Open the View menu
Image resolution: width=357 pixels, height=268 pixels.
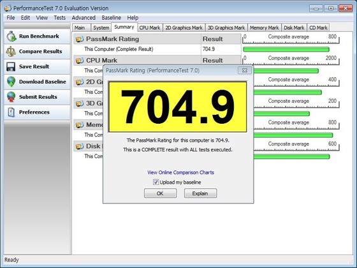point(42,18)
